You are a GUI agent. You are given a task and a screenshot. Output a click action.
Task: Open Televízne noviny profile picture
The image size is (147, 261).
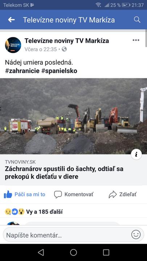coord(13,45)
